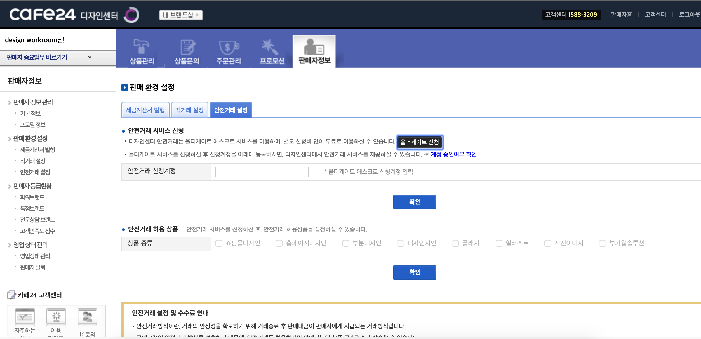The image size is (701, 339).
Task: Tick the 부가웹솔루션 checkbox
Action: (x=603, y=243)
